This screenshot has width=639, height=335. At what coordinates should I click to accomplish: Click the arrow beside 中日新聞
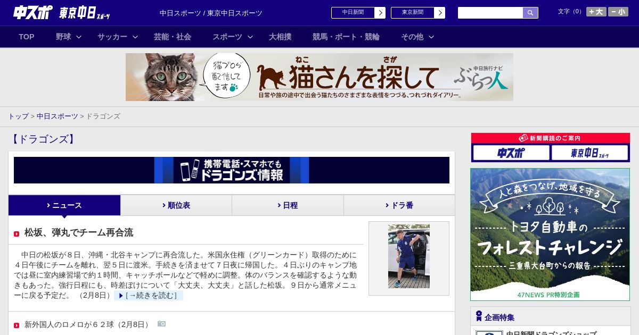(380, 13)
